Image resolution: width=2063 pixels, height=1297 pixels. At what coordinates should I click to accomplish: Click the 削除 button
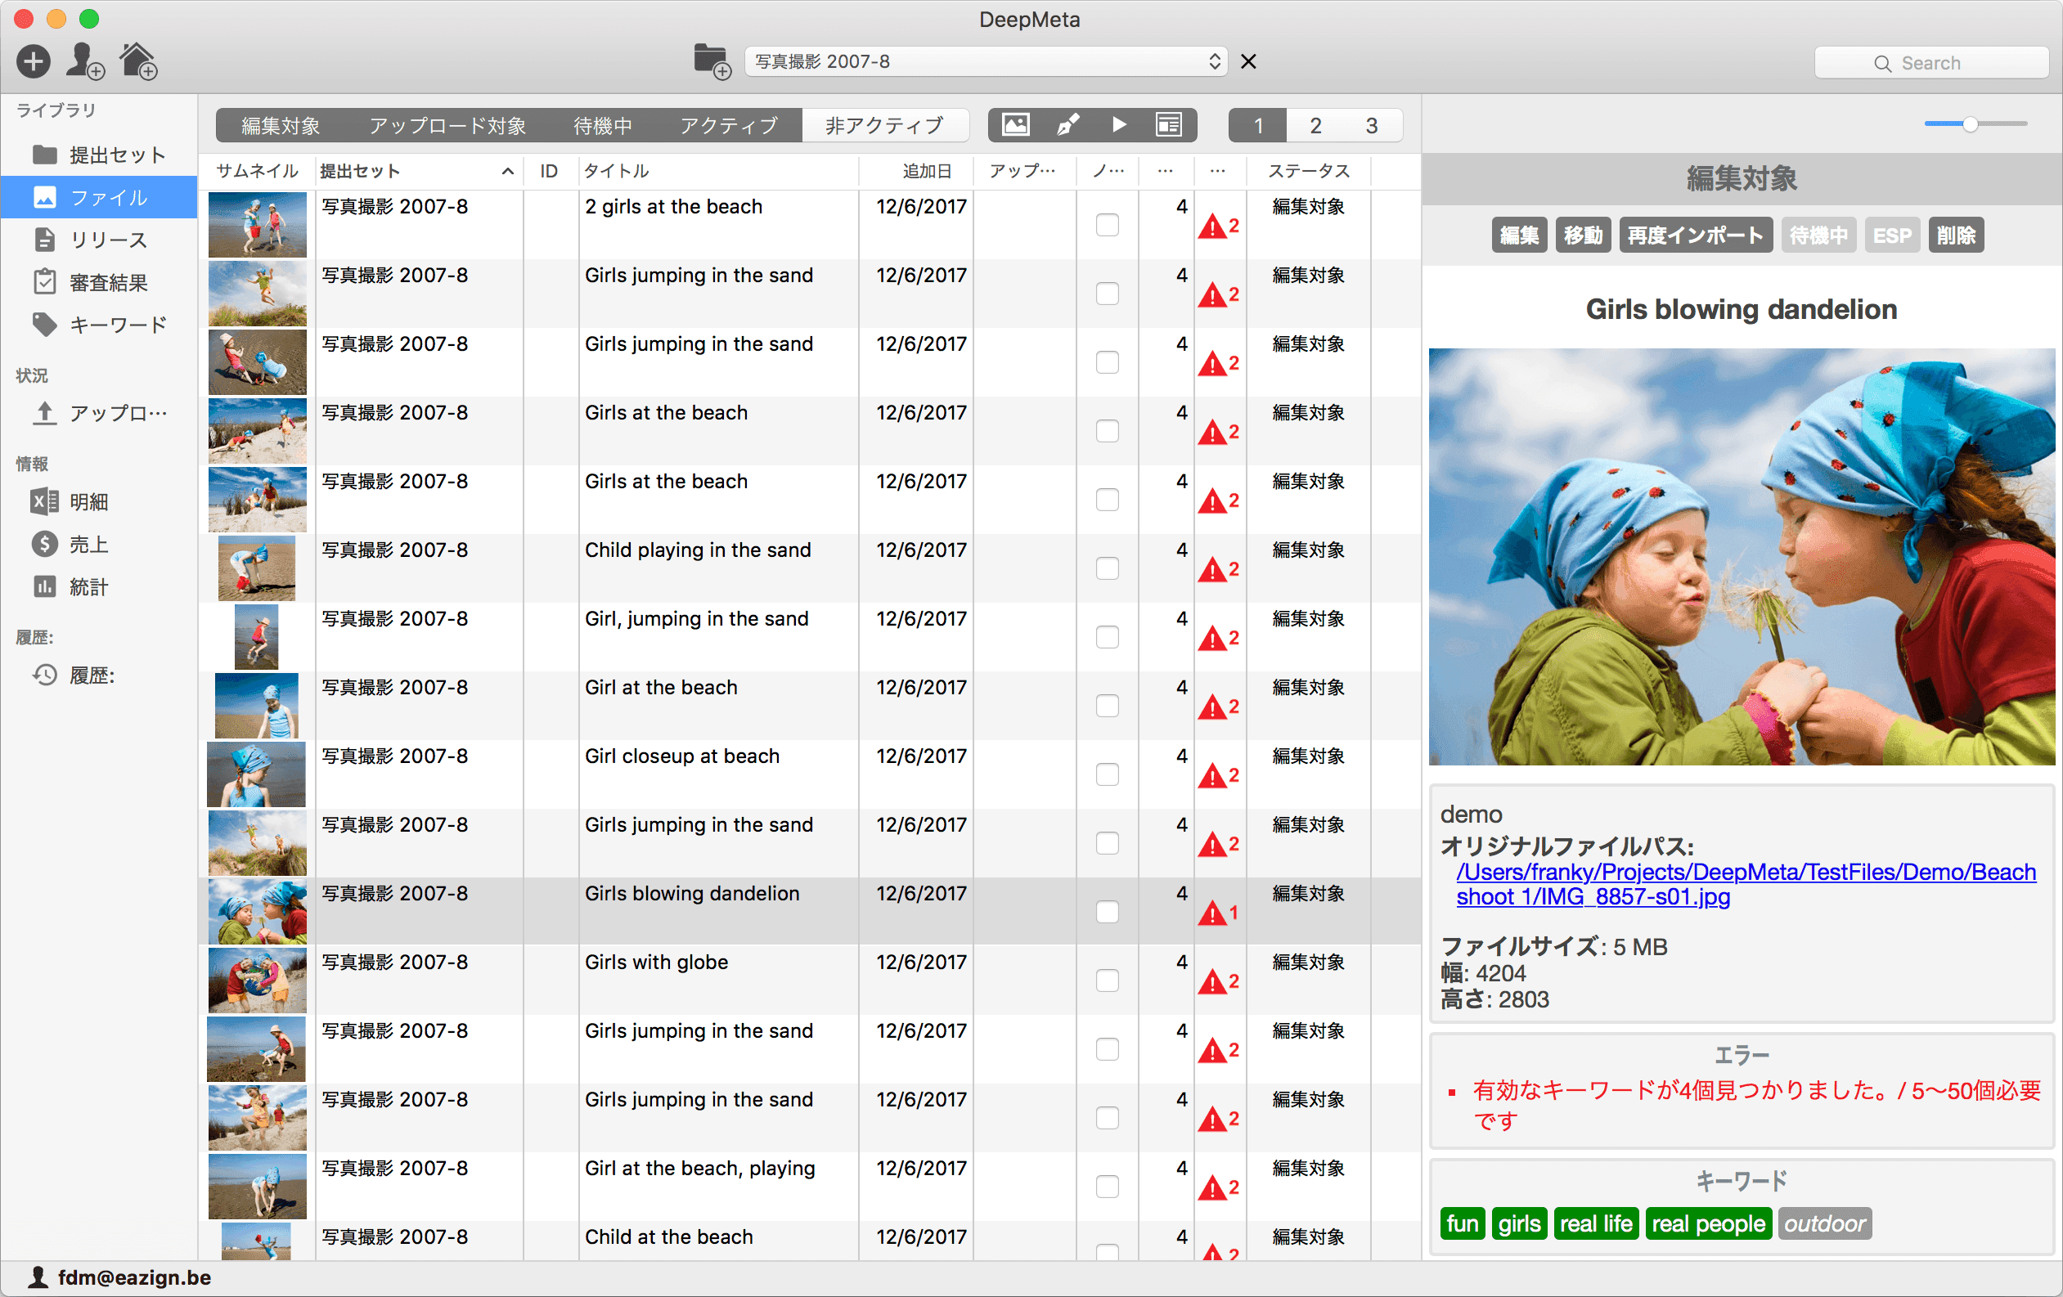pos(1956,235)
